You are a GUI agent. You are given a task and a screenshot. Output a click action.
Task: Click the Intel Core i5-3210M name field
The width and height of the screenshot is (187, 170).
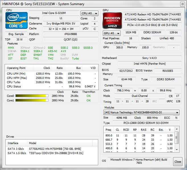(54, 13)
